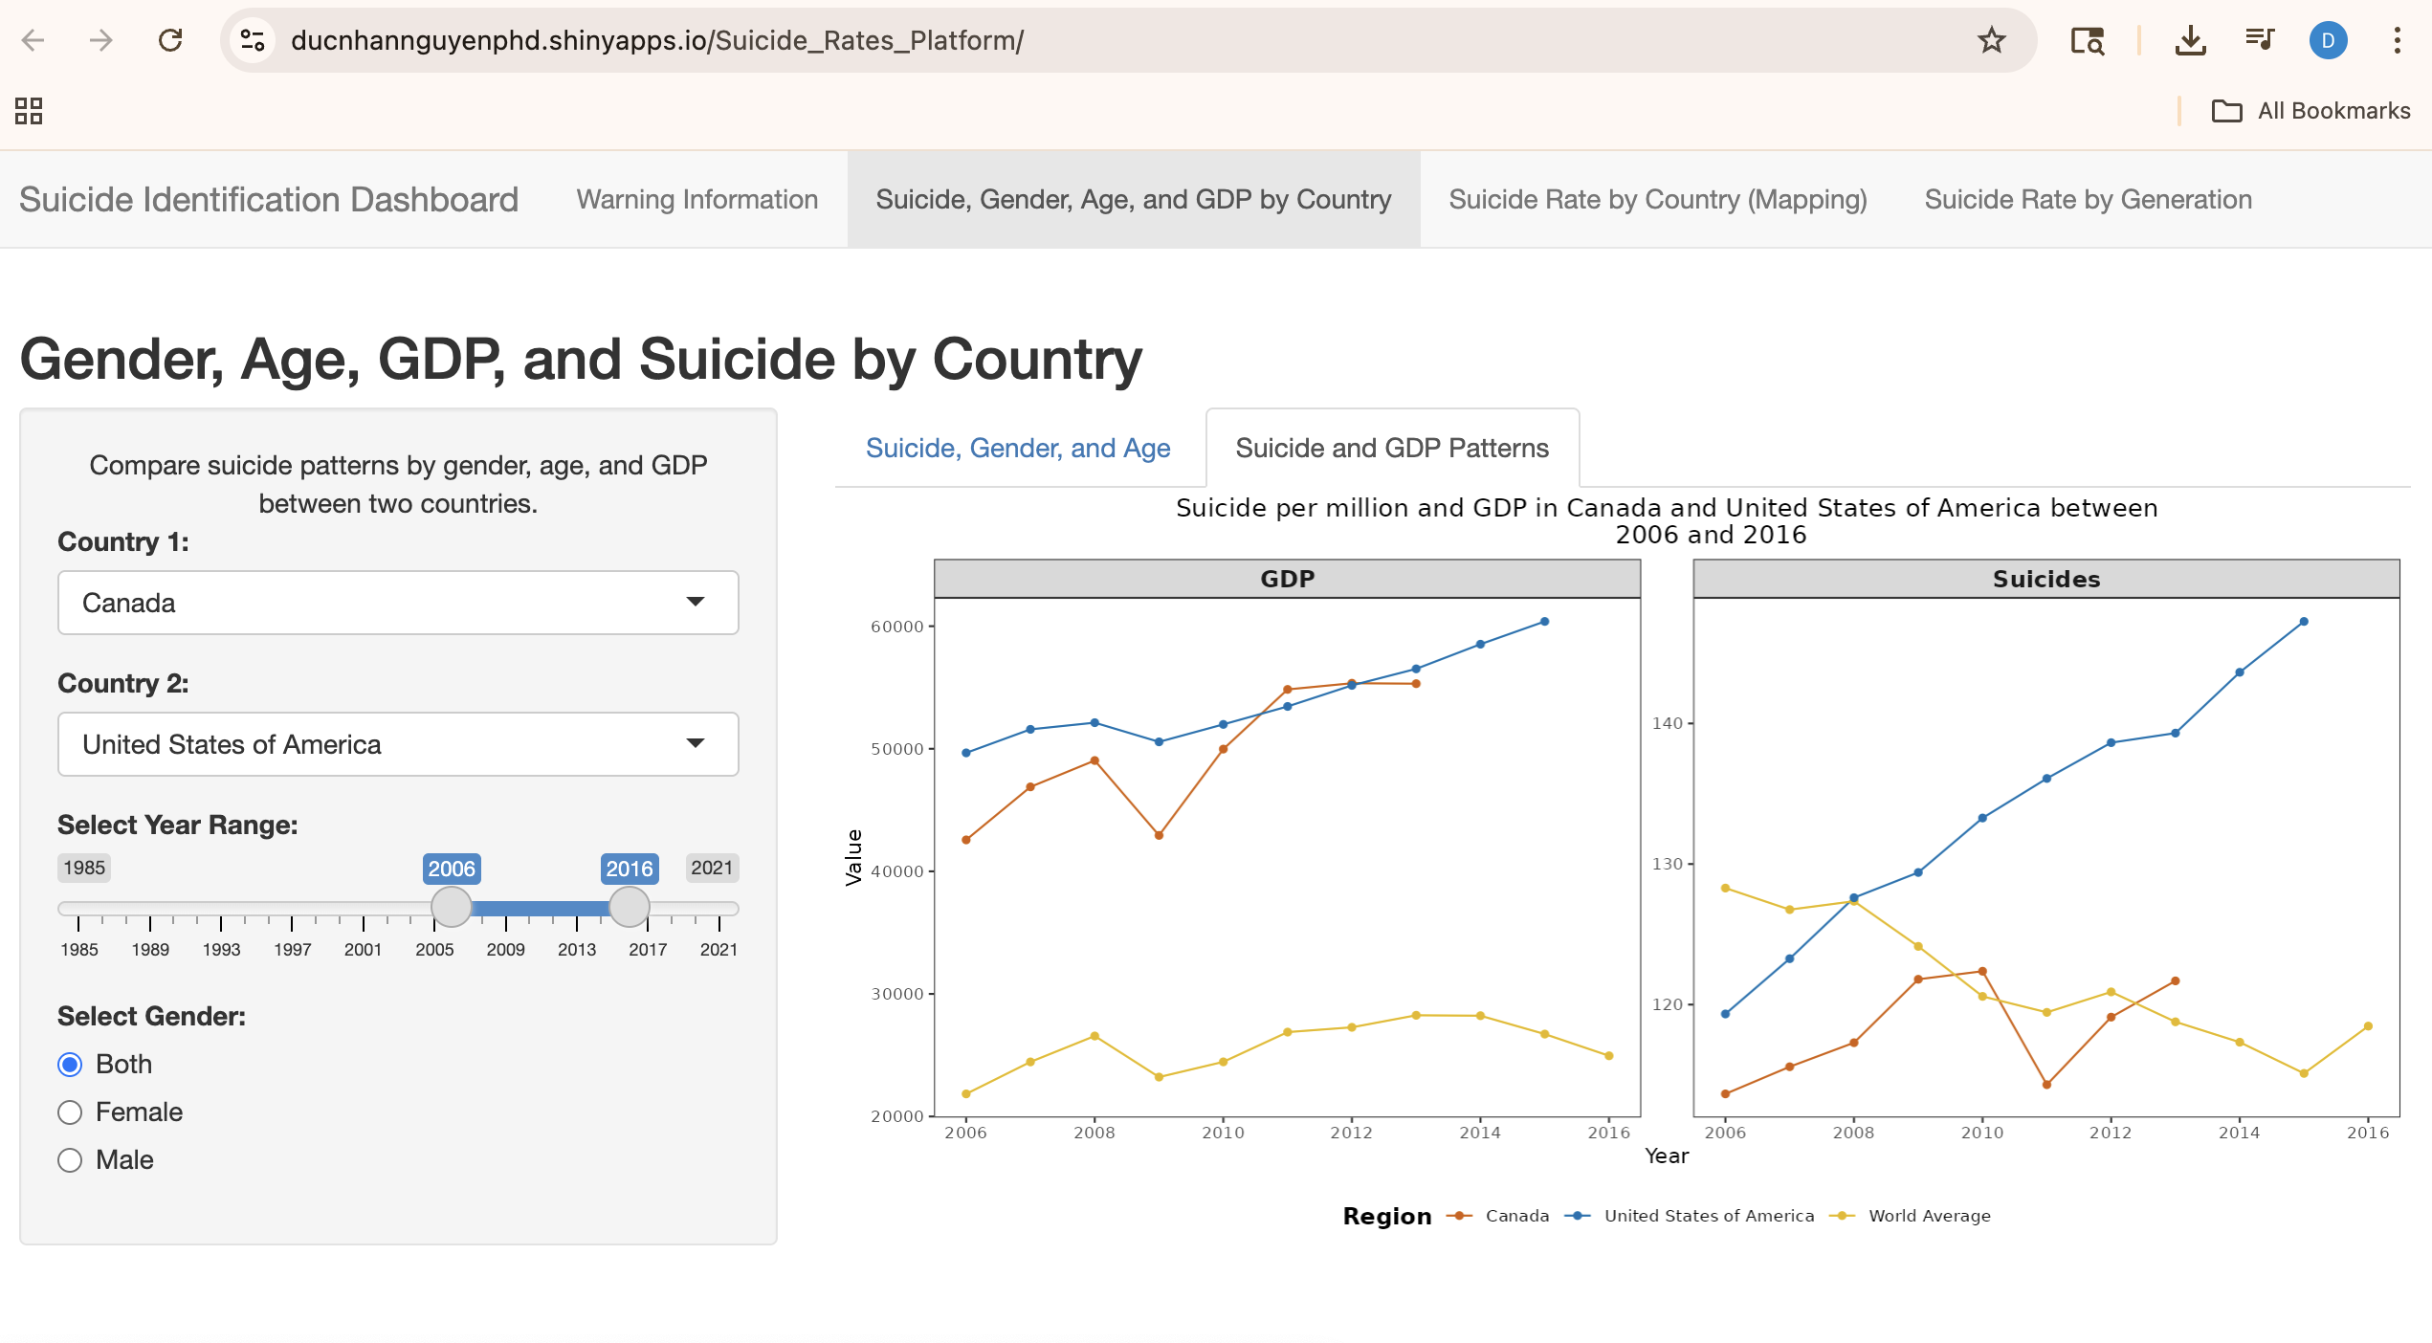Click the browser back arrow
The width and height of the screenshot is (2432, 1343).
[x=33, y=40]
